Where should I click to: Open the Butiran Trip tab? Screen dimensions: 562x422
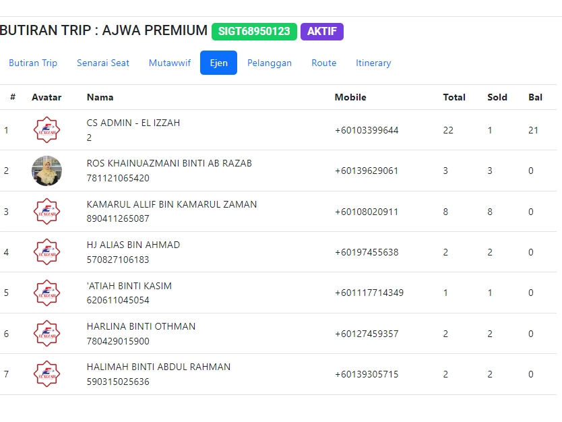tap(33, 63)
